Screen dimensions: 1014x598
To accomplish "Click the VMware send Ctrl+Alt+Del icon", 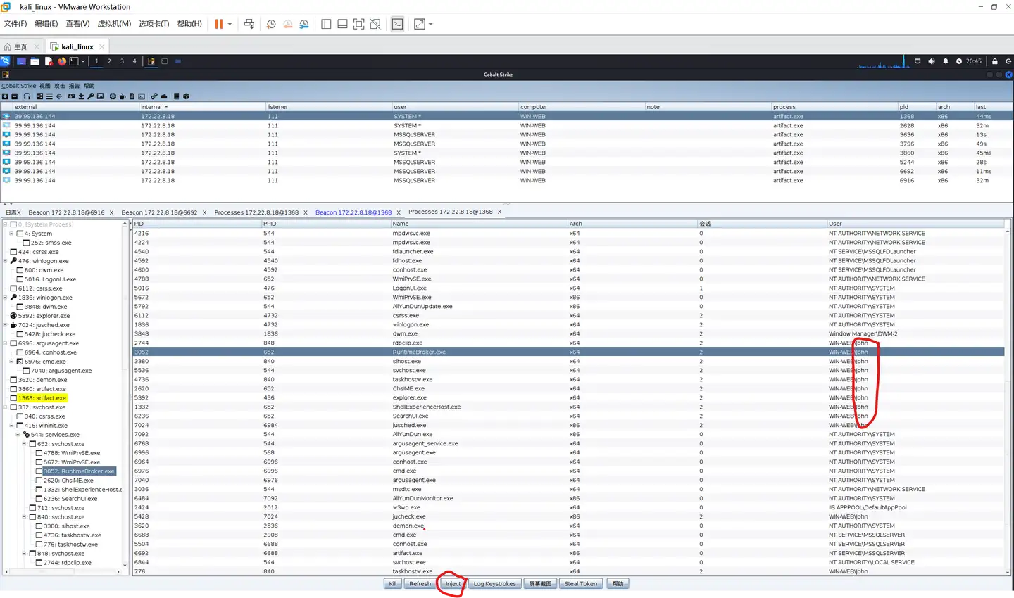I will (x=249, y=24).
